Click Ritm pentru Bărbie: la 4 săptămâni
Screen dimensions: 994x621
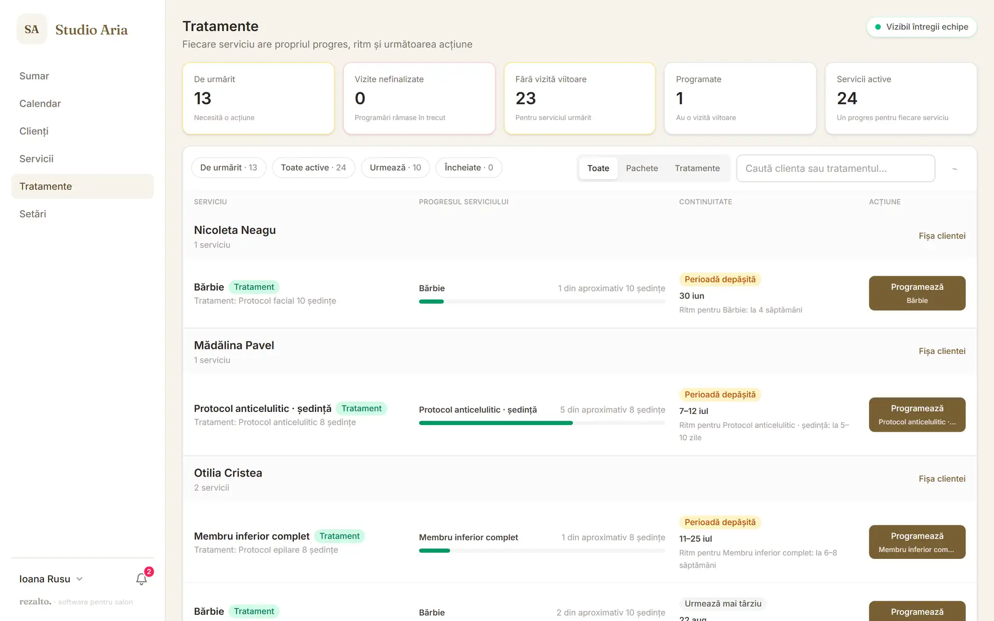[741, 310]
